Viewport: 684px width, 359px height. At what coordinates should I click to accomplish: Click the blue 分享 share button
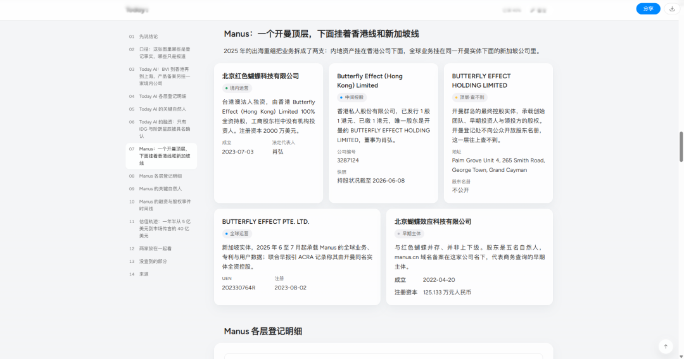pos(648,9)
